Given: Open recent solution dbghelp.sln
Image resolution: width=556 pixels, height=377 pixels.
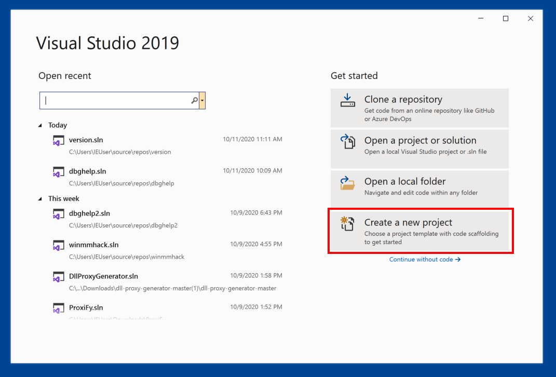Looking at the screenshot, I should (167, 177).
